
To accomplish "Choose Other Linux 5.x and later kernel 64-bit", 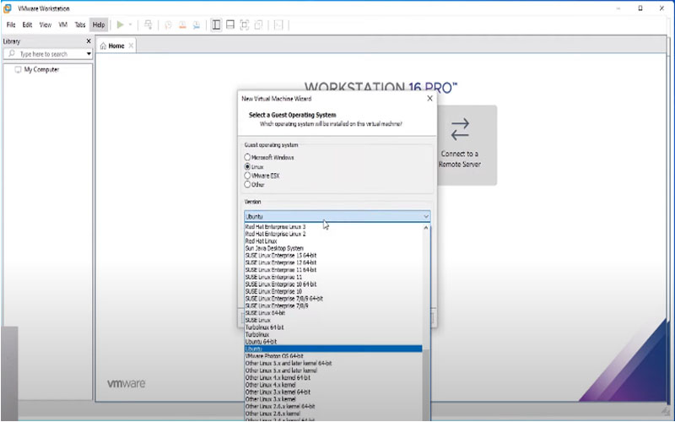I will 333,363.
